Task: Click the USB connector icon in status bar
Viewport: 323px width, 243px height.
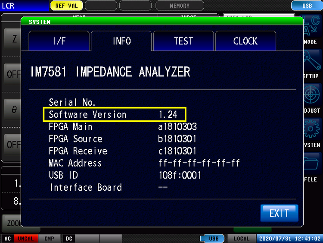Action: pos(212,238)
